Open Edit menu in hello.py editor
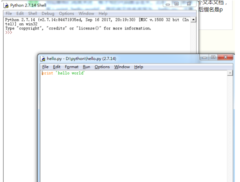This screenshot has width=240, height=182. click(x=56, y=67)
